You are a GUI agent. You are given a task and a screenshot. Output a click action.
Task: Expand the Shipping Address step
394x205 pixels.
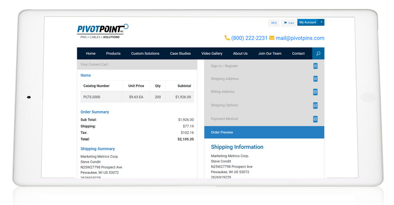coord(264,79)
